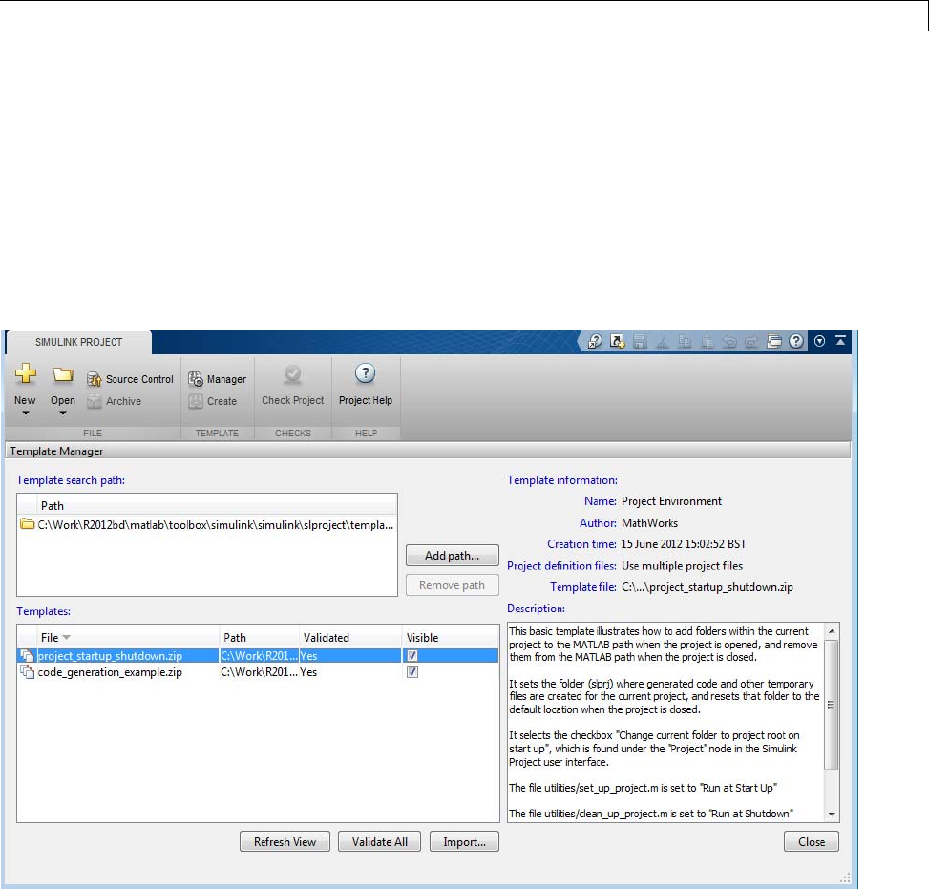Click the Validated column header

coord(350,638)
